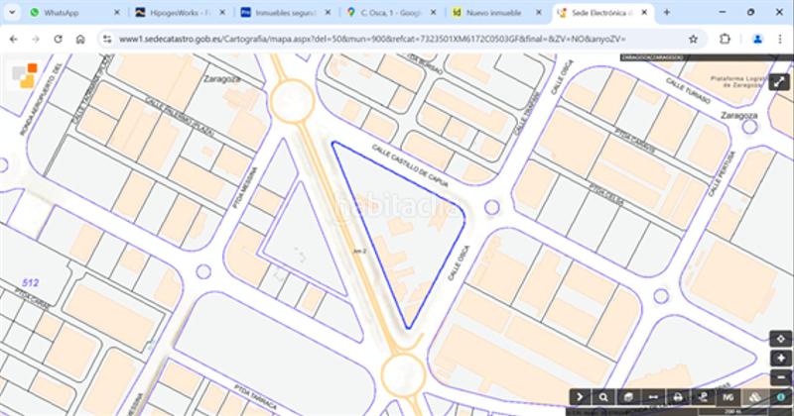
Task: Switch to the Nuevo inmueble tab
Action: (x=491, y=13)
